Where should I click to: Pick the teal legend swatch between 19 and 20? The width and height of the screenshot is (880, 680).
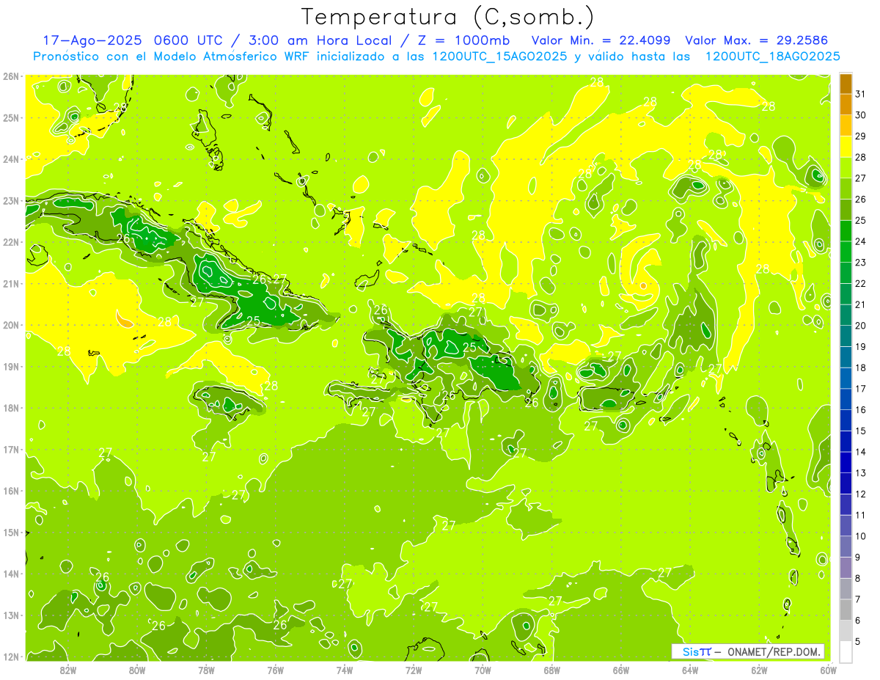pos(846,336)
